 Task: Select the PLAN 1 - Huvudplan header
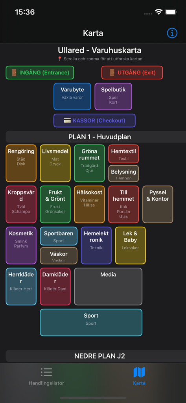point(96,137)
